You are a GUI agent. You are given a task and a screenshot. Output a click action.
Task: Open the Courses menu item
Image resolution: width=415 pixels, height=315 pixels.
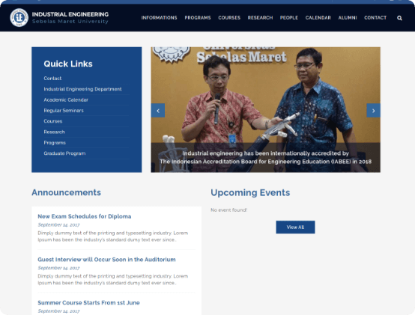point(229,18)
